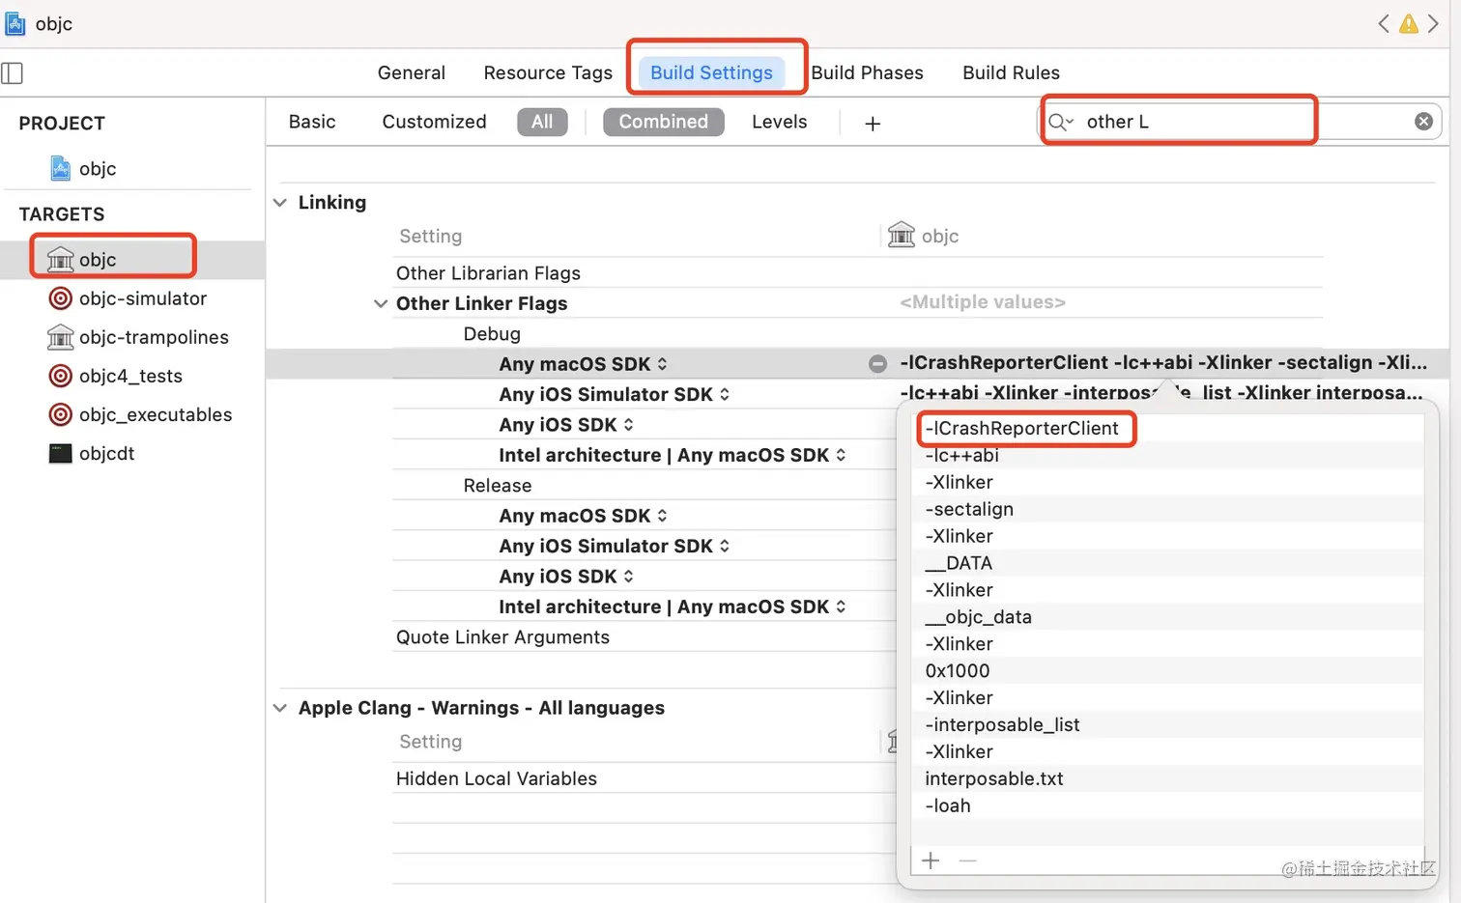Image resolution: width=1461 pixels, height=903 pixels.
Task: Click the Multiple values field
Action: pyautogui.click(x=983, y=302)
